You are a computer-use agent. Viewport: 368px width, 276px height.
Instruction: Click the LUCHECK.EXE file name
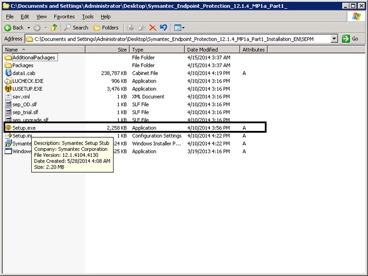(28, 81)
